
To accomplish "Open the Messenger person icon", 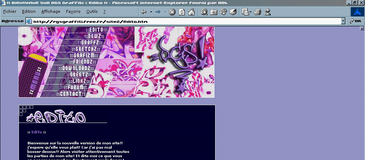I will click(268, 12).
